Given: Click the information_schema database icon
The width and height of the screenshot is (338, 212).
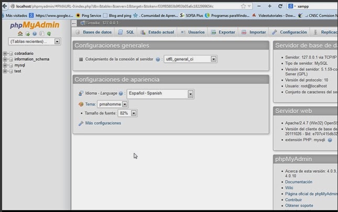Looking at the screenshot, I should click(11, 59).
